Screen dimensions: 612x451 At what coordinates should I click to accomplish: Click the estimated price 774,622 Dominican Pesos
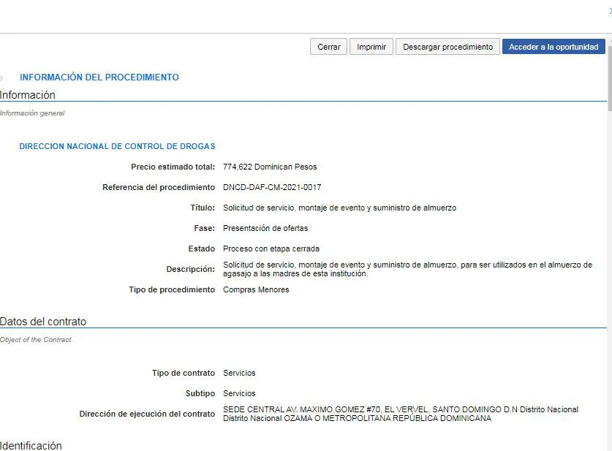click(270, 167)
